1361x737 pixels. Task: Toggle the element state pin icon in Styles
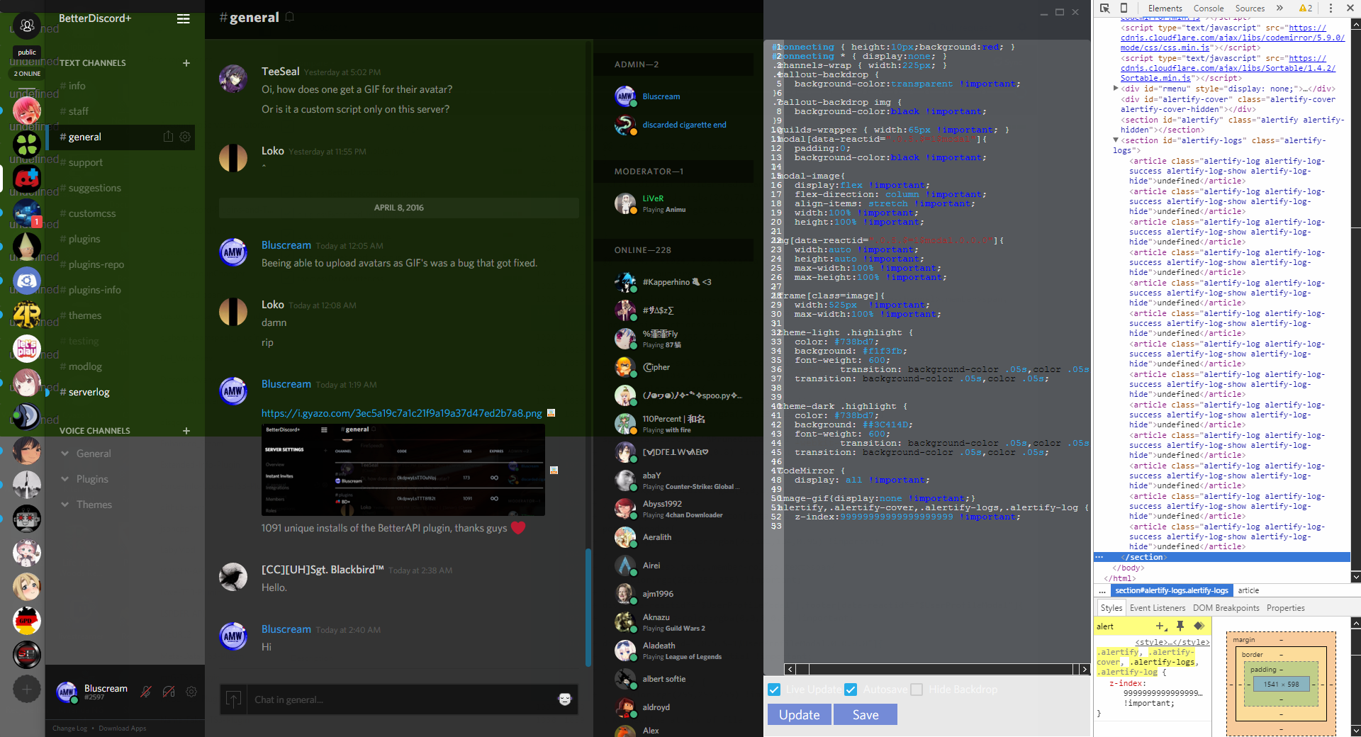point(1180,626)
